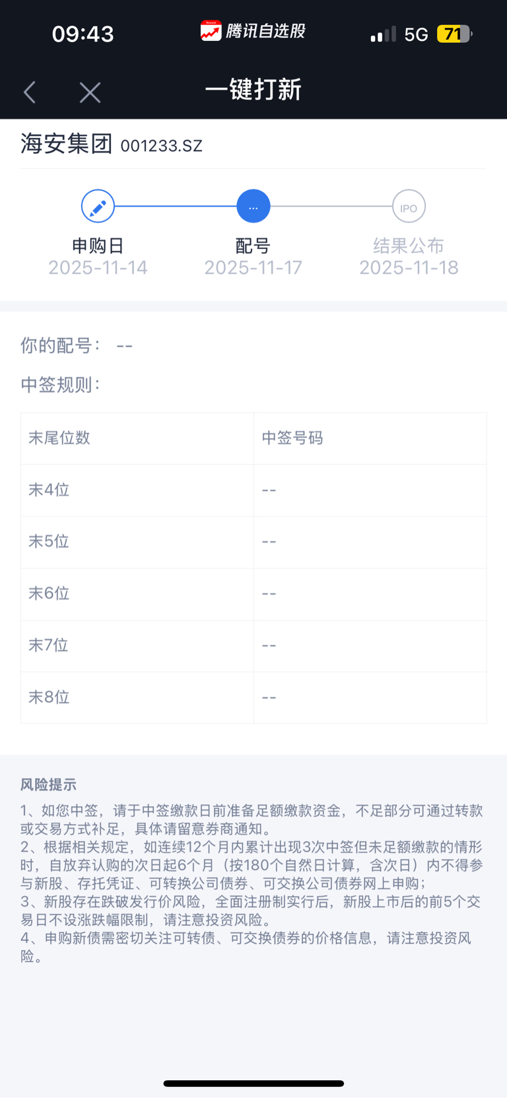The width and height of the screenshot is (507, 1098).
Task: Tap the blue ellipsis allocation step icon
Action: click(253, 207)
